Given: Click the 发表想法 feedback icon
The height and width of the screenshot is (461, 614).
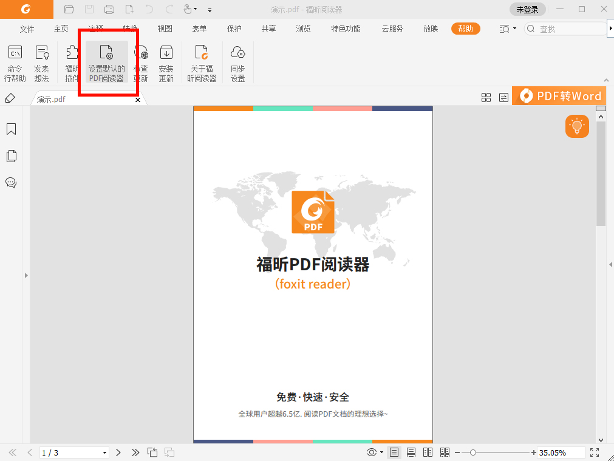Looking at the screenshot, I should pos(41,61).
